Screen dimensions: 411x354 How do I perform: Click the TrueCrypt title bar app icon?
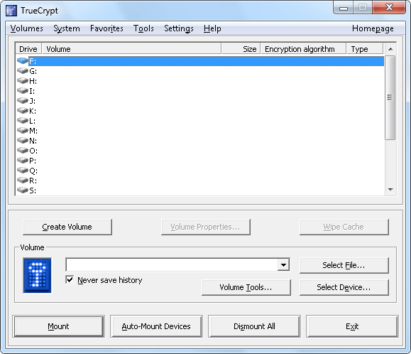11,11
